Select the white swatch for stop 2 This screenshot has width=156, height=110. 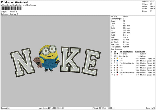118,56
